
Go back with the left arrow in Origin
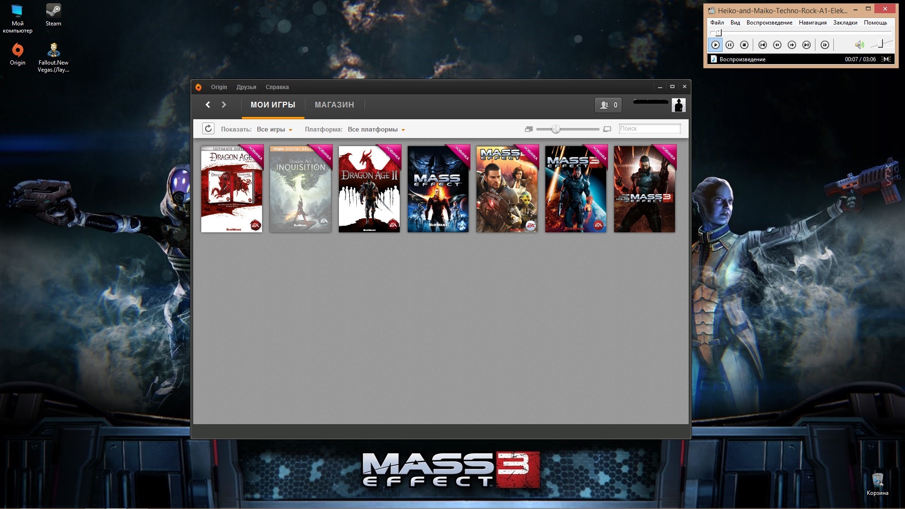(x=208, y=105)
